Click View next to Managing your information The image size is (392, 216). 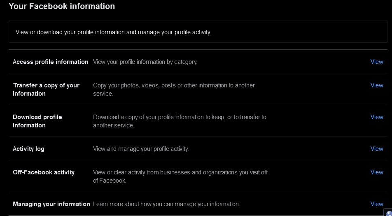[377, 204]
